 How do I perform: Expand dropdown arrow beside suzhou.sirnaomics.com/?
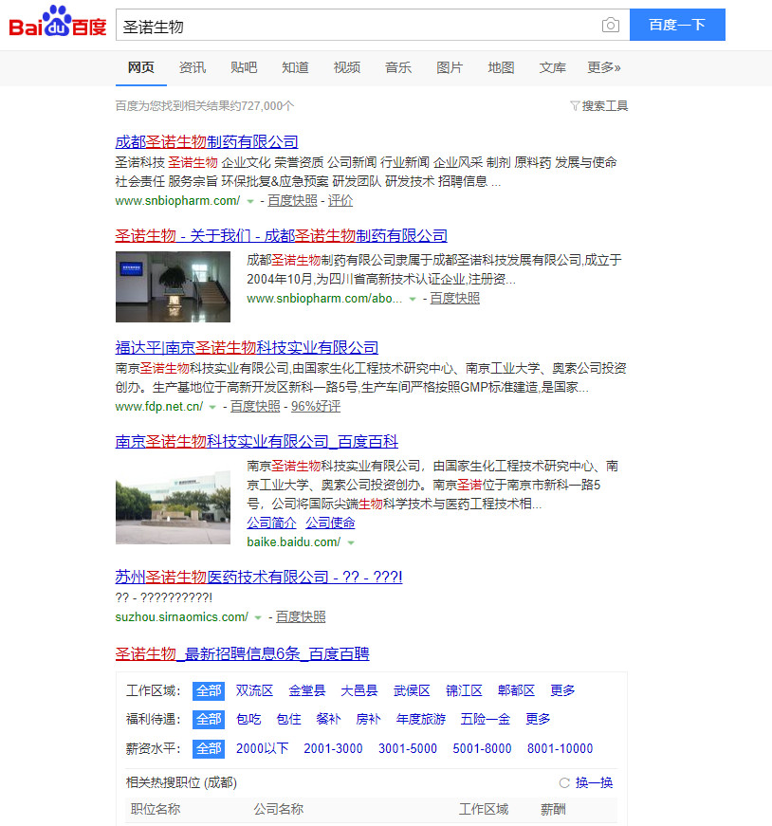258,617
